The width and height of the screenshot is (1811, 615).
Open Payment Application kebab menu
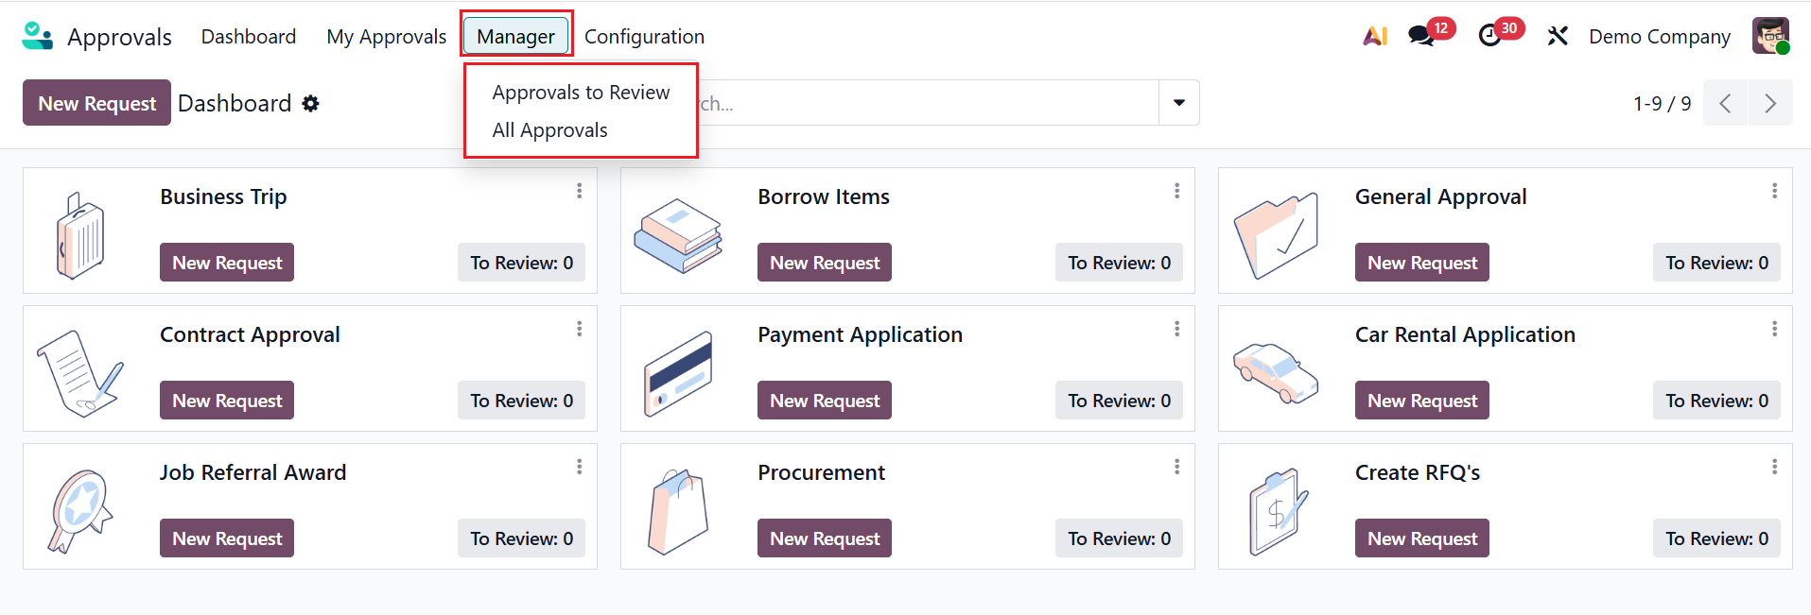coord(1176,329)
